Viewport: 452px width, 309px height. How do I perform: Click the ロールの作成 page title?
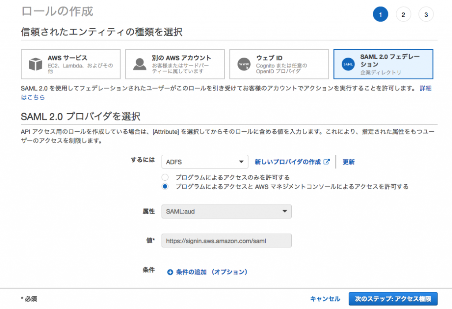[x=57, y=11]
